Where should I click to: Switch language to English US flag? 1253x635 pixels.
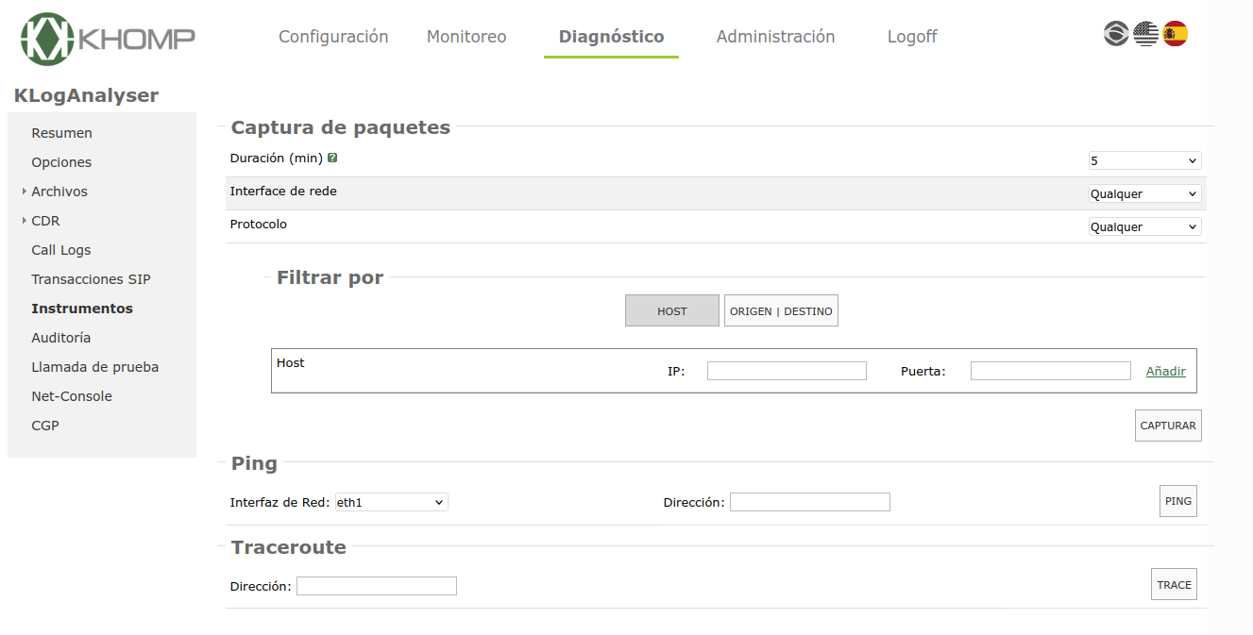pos(1145,35)
